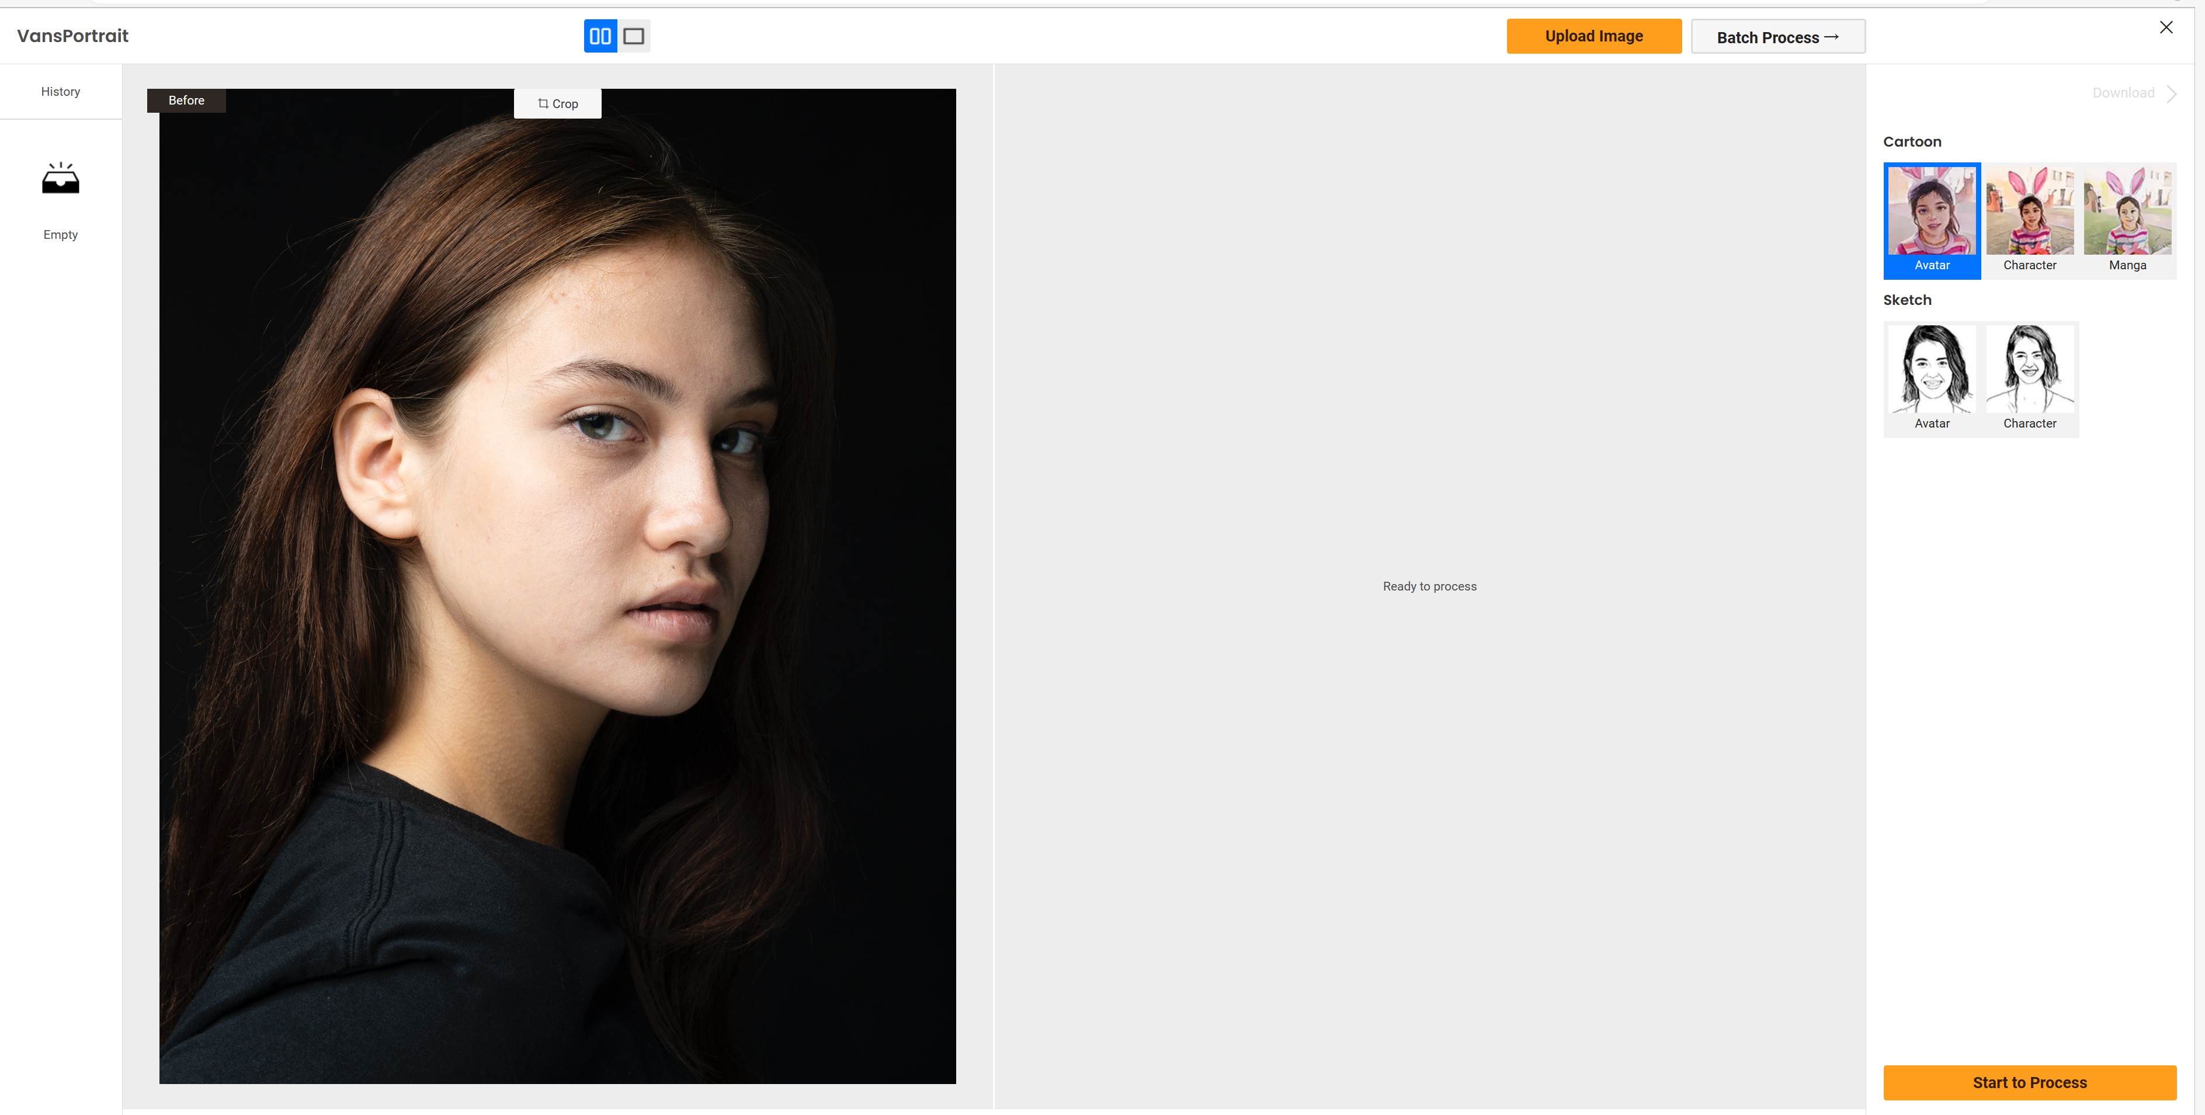This screenshot has height=1115, width=2205.
Task: Click the empty history tray icon
Action: coord(61,179)
